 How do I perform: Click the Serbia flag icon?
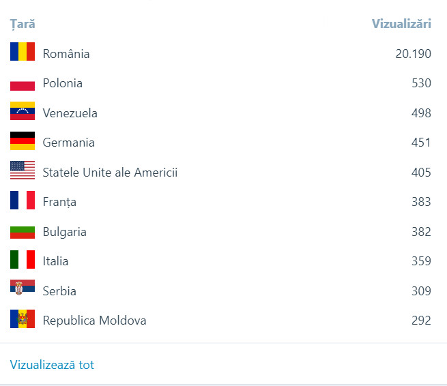(23, 289)
